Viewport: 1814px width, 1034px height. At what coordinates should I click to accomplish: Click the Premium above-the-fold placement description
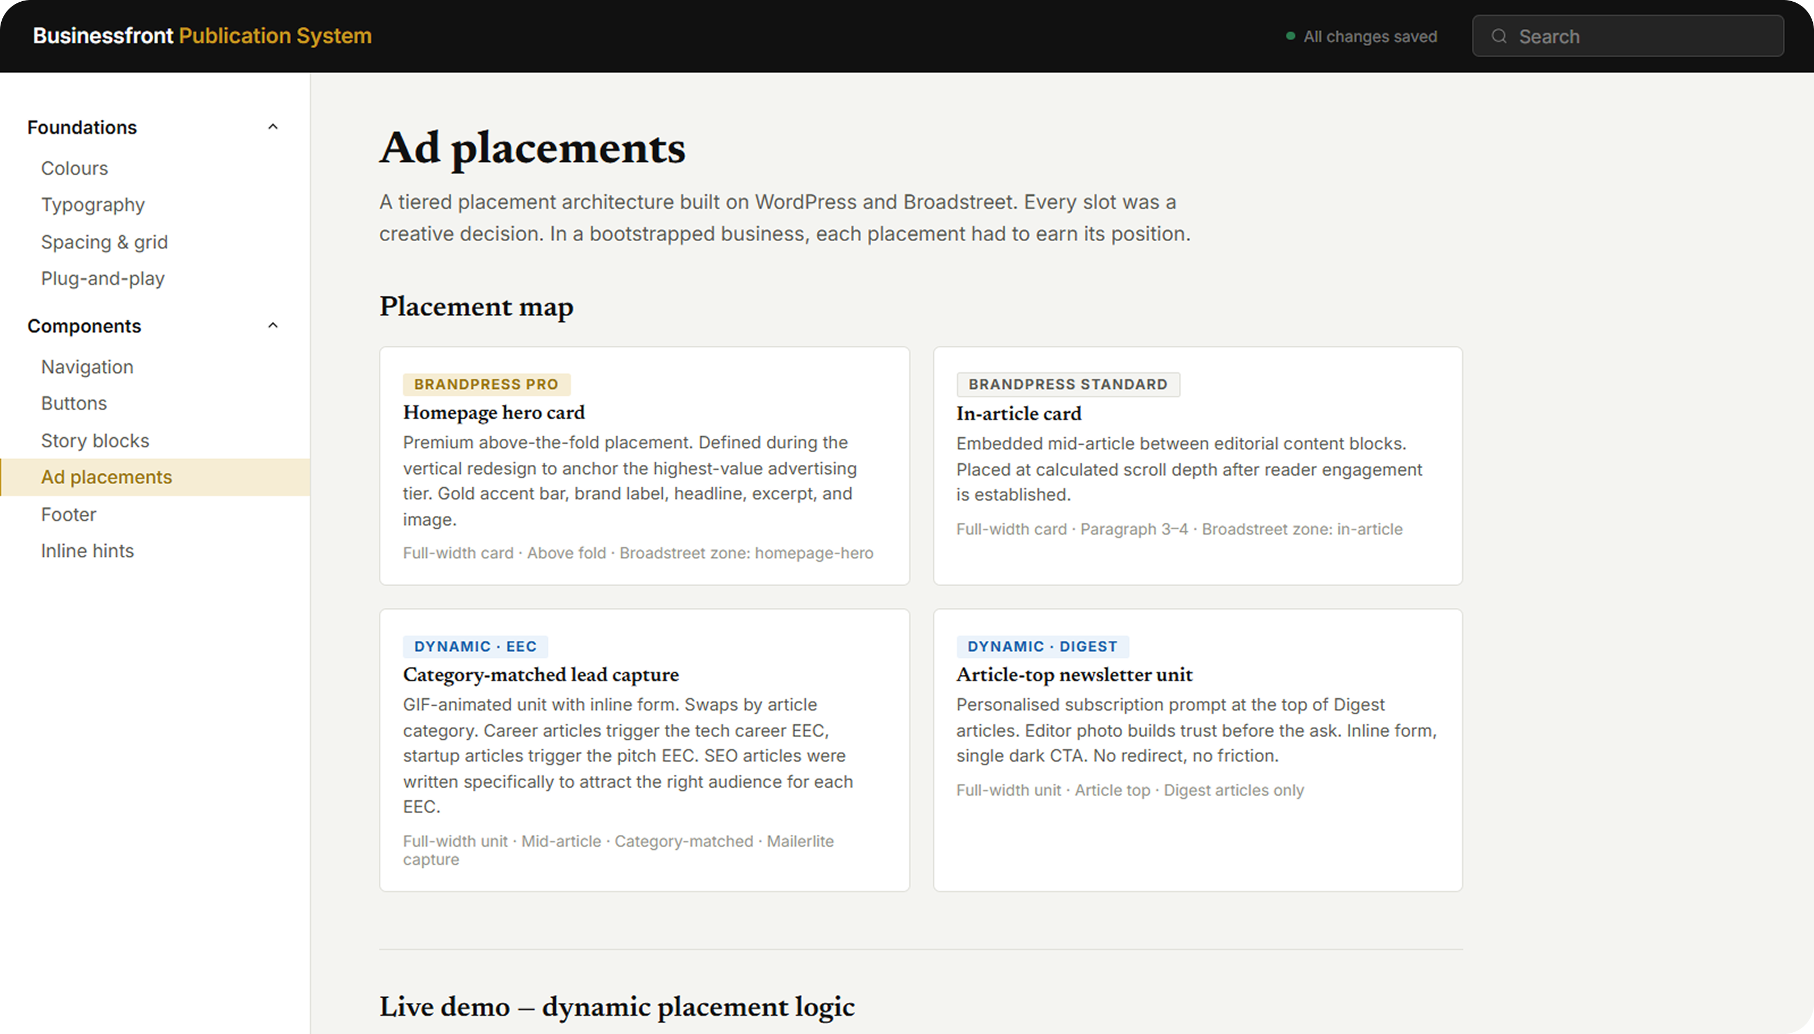click(x=630, y=481)
